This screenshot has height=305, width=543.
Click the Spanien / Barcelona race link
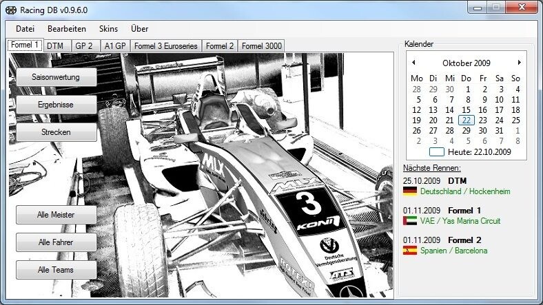tap(453, 251)
